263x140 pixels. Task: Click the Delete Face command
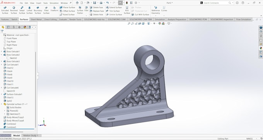pos(96,7)
